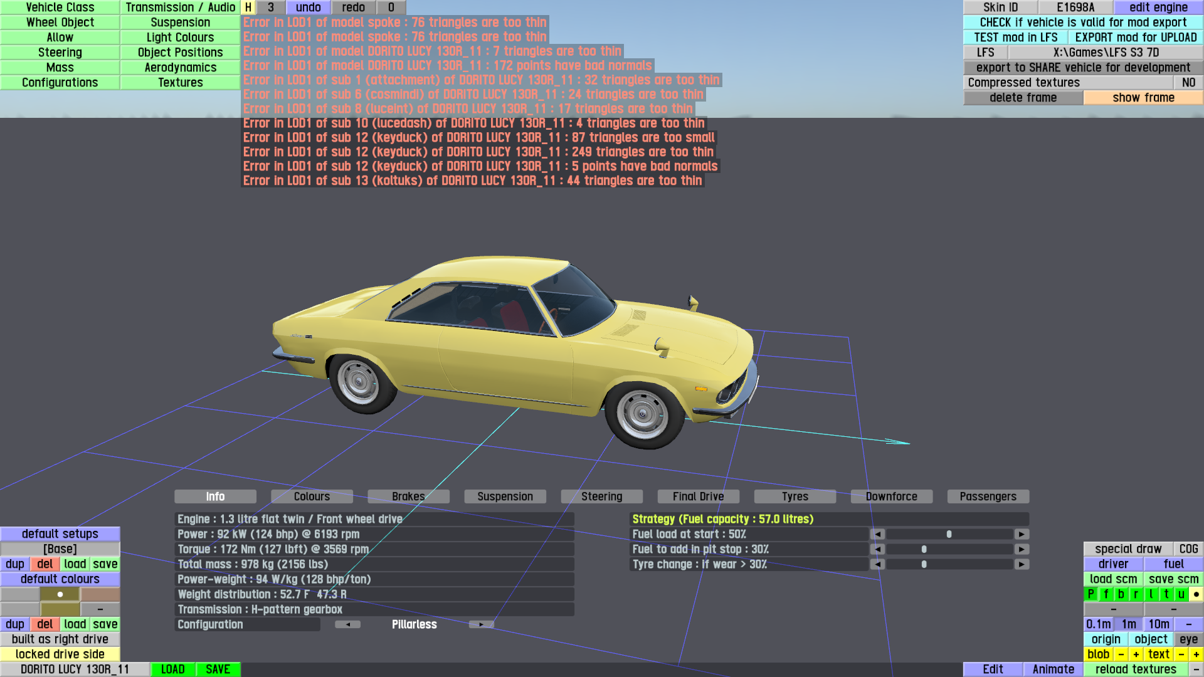Click the H history button
Viewport: 1204px width, 677px height.
click(248, 8)
